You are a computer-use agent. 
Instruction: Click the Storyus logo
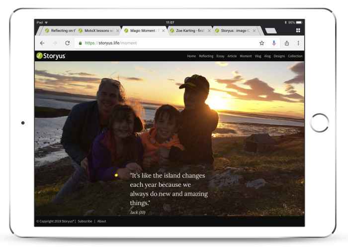point(51,56)
